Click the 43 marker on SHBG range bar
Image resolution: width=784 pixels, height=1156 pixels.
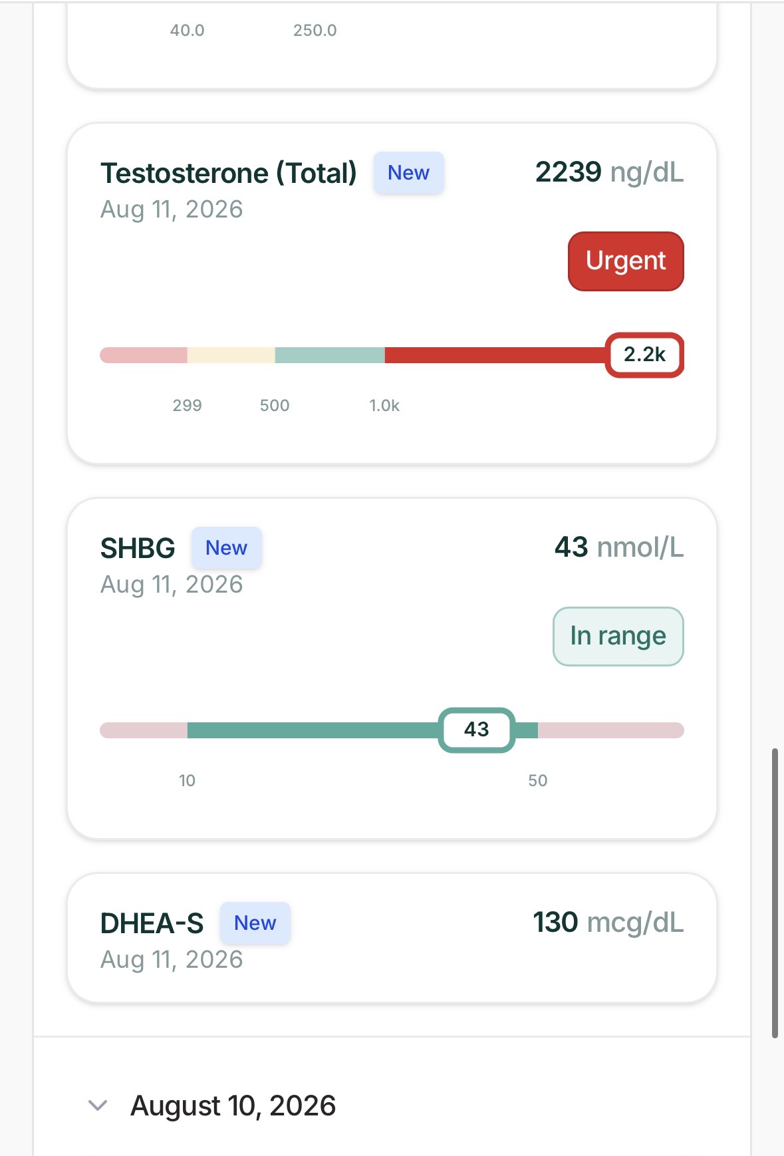click(476, 730)
